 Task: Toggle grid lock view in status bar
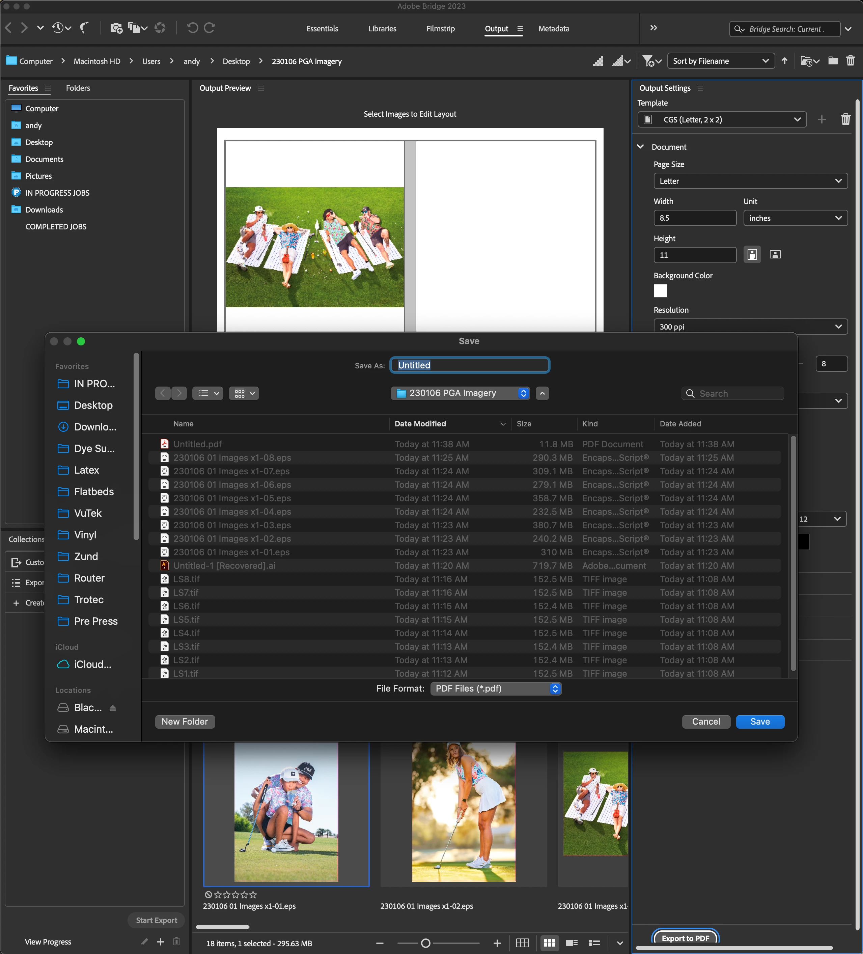pyautogui.click(x=522, y=943)
